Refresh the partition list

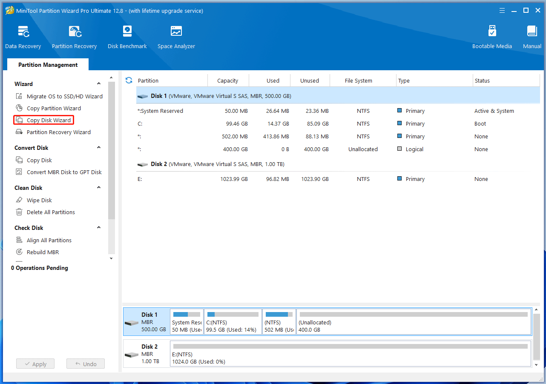(x=129, y=80)
